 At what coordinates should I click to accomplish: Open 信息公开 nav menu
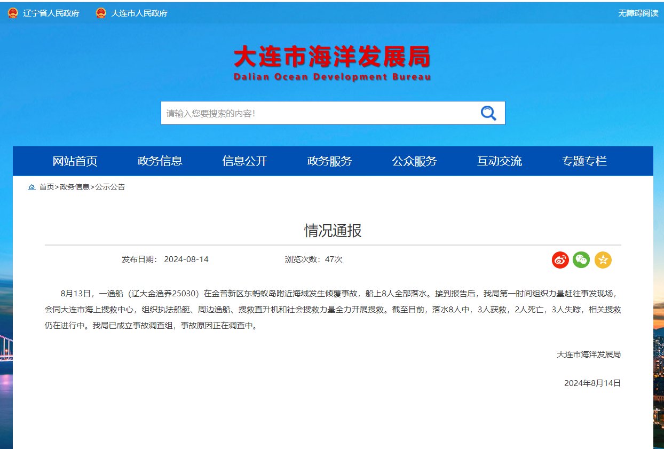click(244, 161)
